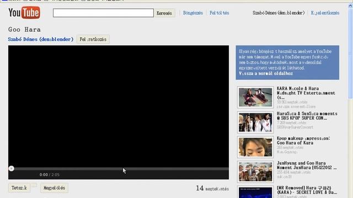Click the 0:00 / 2:05 time display
Viewport: 353px width, 198px height.
point(50,175)
